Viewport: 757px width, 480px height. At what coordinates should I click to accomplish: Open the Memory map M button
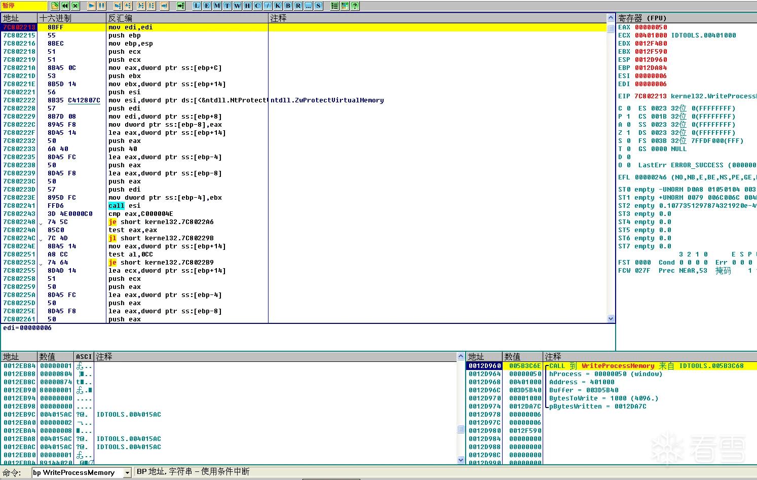point(217,6)
